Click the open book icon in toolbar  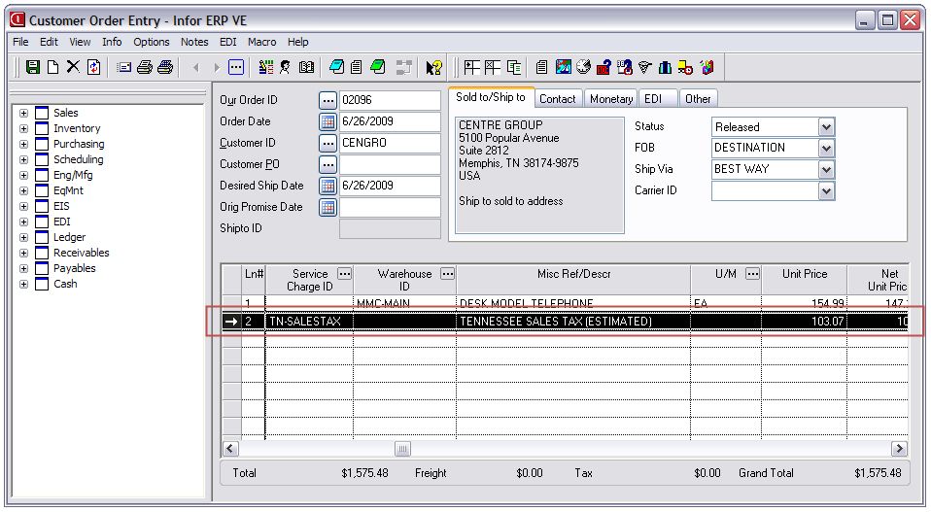[x=306, y=67]
